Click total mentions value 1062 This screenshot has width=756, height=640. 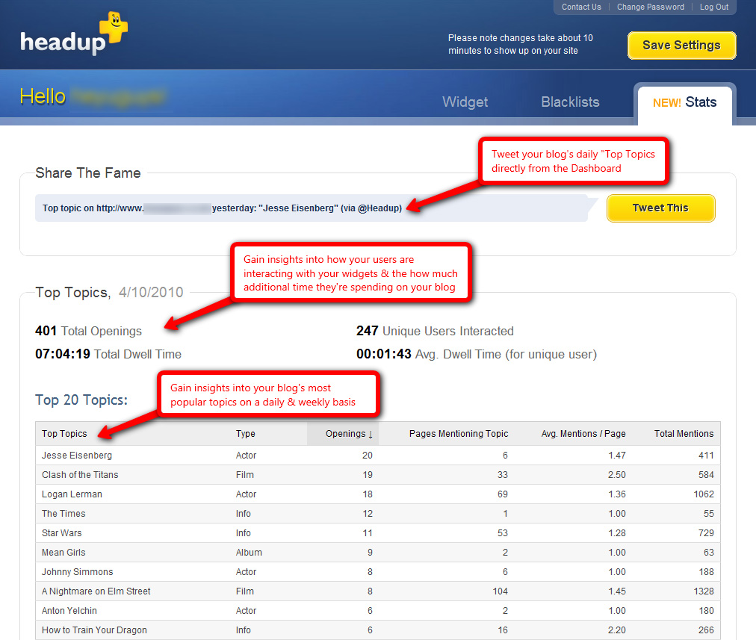[704, 494]
